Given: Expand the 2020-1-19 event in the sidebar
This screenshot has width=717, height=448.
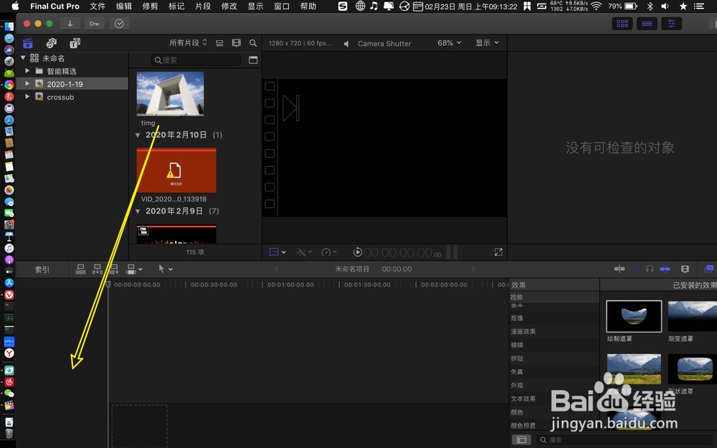Looking at the screenshot, I should click(27, 82).
